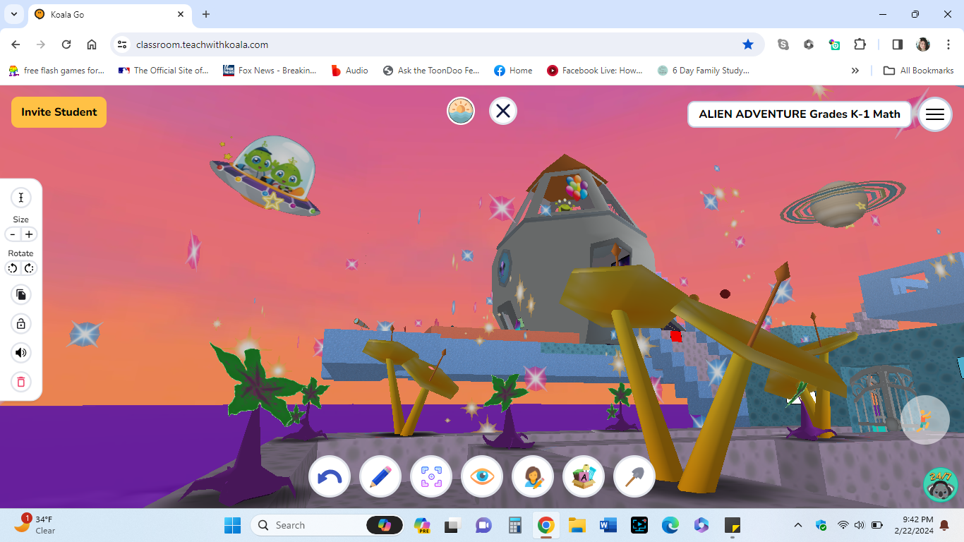Open the Fox News bookmark
964x542 pixels.
(x=270, y=70)
